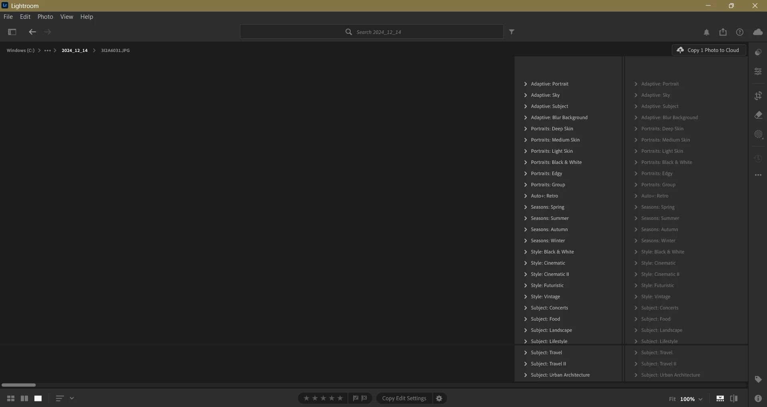The height and width of the screenshot is (407, 767).
Task: Click Copy 1 Photo to Cloud button
Action: point(709,50)
